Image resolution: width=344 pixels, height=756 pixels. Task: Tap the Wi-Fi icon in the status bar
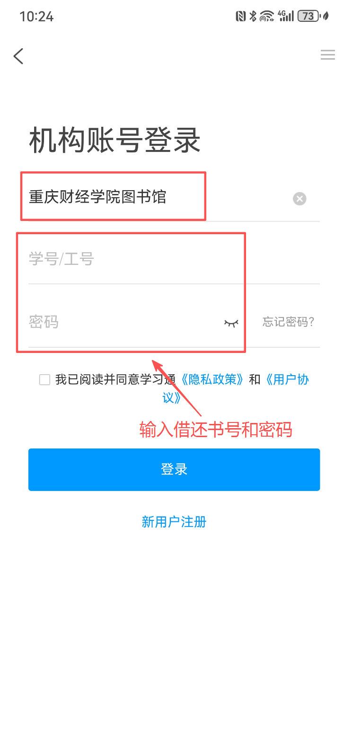tap(267, 17)
